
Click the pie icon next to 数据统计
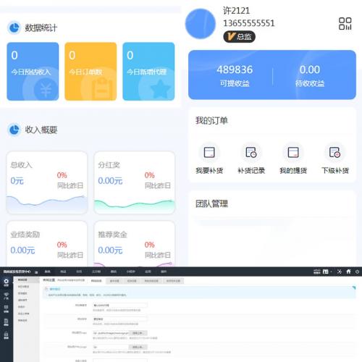(14, 28)
